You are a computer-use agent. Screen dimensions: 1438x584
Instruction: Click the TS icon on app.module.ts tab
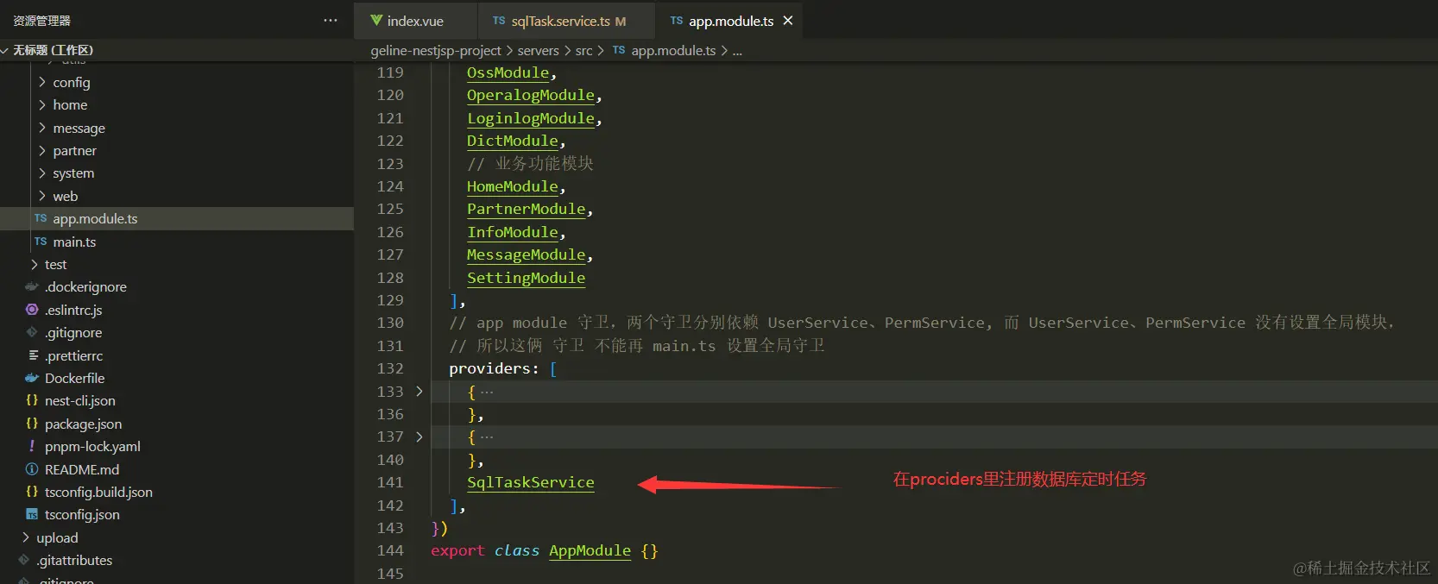click(677, 21)
